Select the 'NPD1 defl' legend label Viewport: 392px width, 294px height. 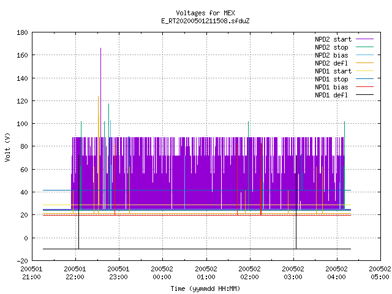coord(331,96)
